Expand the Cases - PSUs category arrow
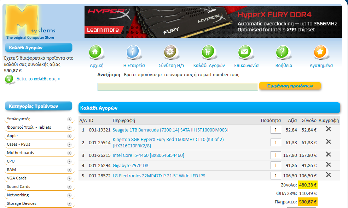The height and width of the screenshot is (208, 348). pyautogui.click(x=69, y=145)
